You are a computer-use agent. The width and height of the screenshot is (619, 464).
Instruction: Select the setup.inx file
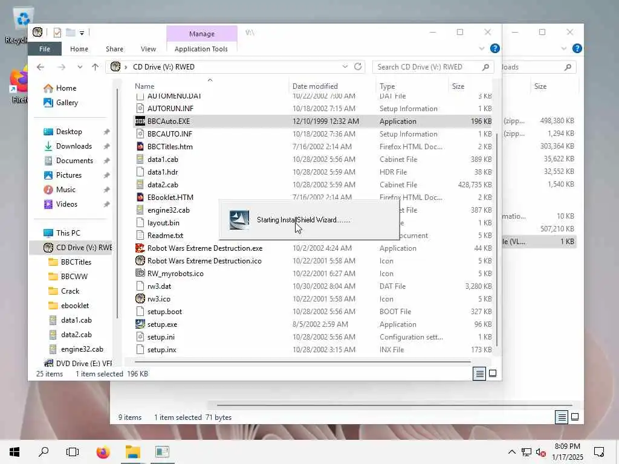pyautogui.click(x=161, y=350)
